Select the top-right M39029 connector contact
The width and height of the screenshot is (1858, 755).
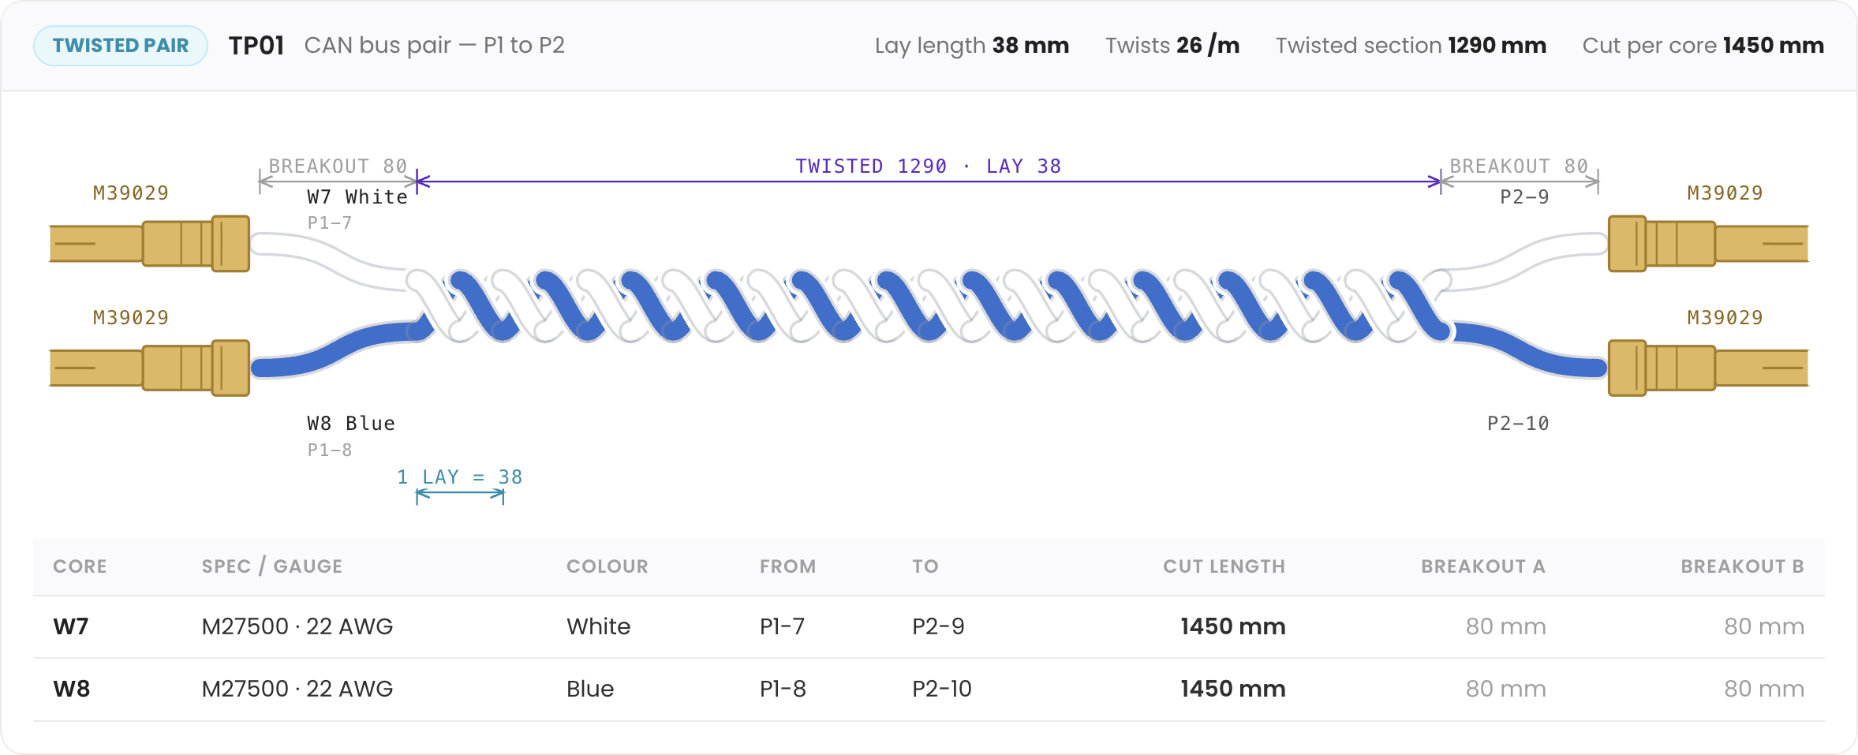1708,244
